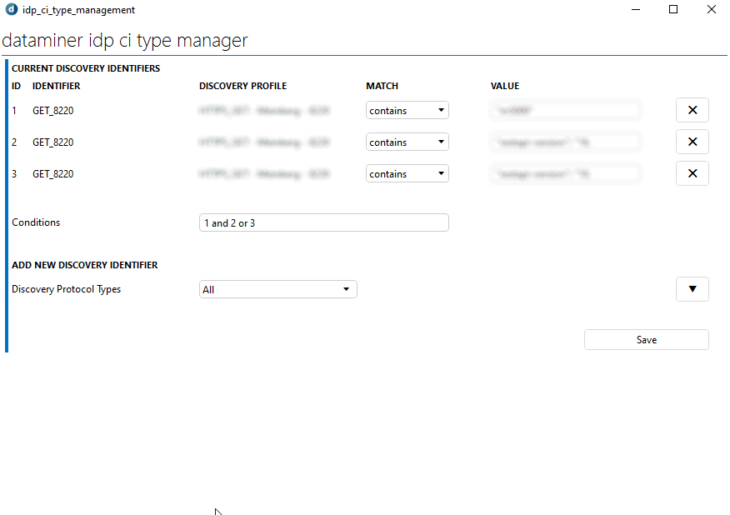The width and height of the screenshot is (730, 515).
Task: Maximize the idp_ci_type_management window
Action: point(673,9)
